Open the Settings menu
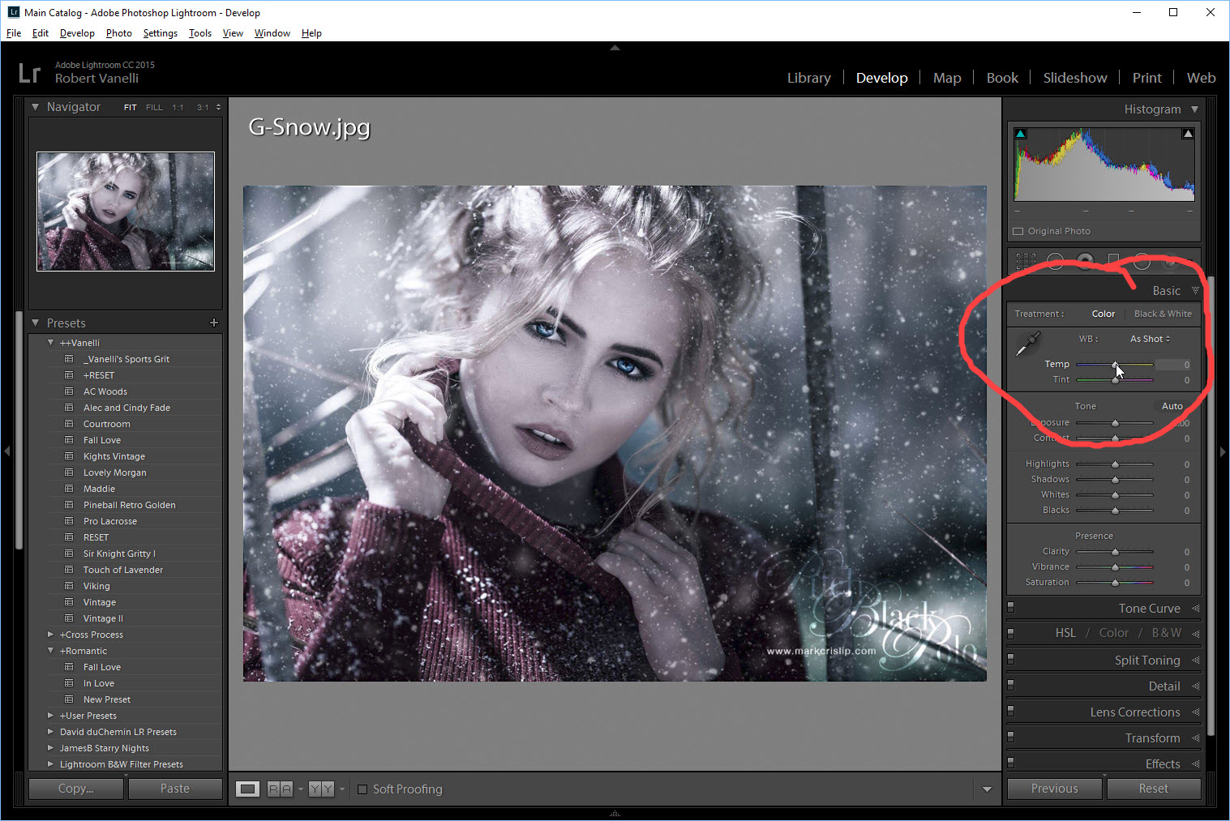 (x=160, y=33)
